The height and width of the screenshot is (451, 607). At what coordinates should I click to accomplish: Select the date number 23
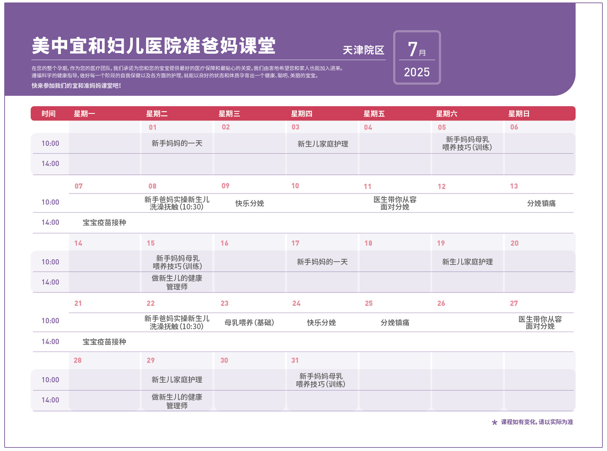coord(225,303)
